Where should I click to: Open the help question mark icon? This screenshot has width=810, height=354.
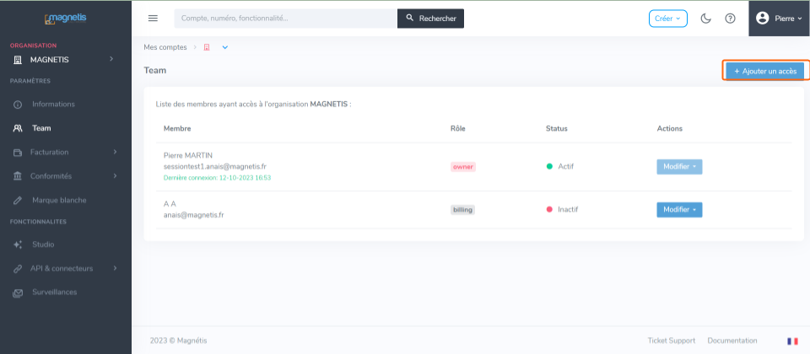click(730, 18)
